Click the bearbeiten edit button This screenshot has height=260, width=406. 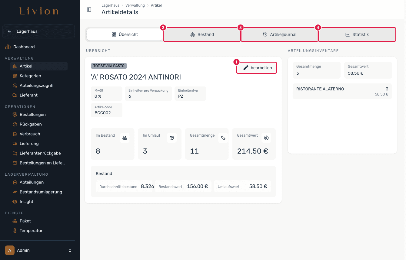pos(257,68)
